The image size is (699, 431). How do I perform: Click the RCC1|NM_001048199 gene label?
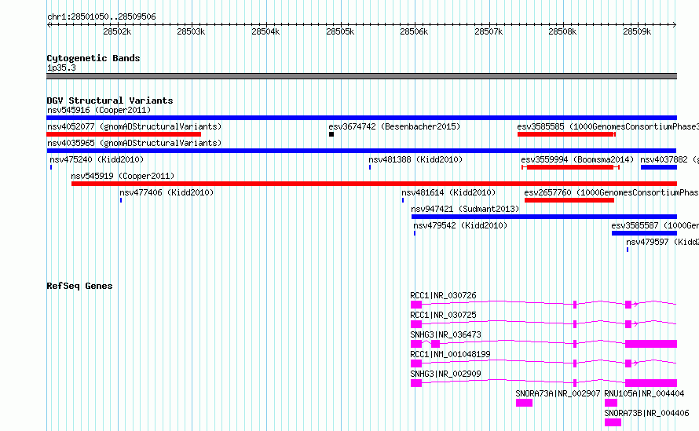click(450, 354)
